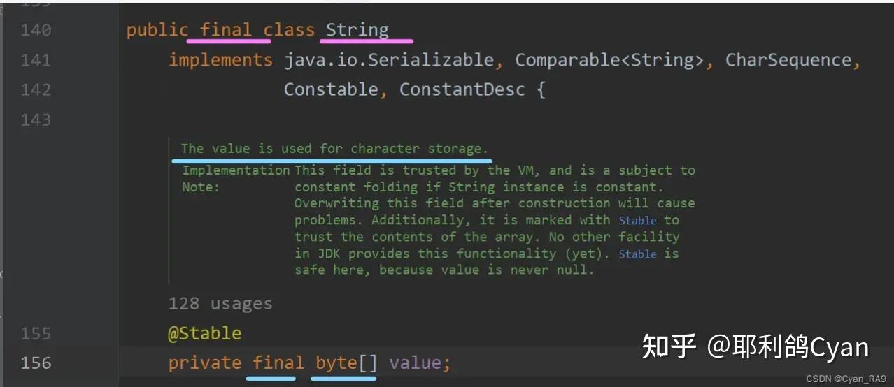Click line number 156 in gutter
Image resolution: width=894 pixels, height=387 pixels.
(x=36, y=363)
